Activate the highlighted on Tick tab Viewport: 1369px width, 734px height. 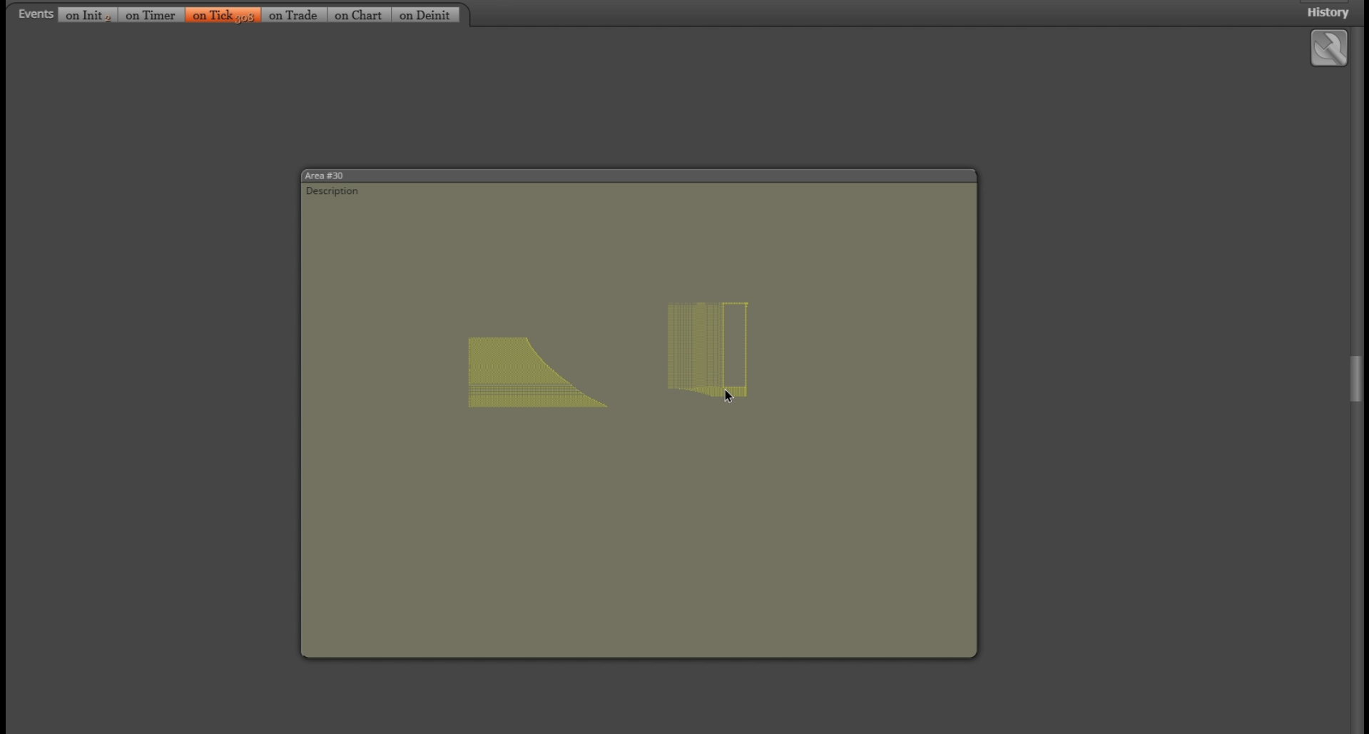(223, 15)
